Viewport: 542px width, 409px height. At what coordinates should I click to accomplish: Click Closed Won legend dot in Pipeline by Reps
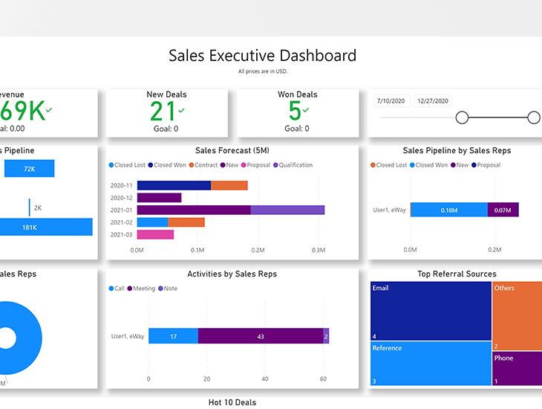(x=411, y=165)
